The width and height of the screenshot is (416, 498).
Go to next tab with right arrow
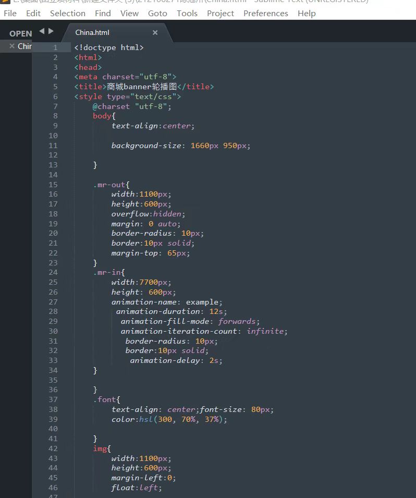[51, 31]
